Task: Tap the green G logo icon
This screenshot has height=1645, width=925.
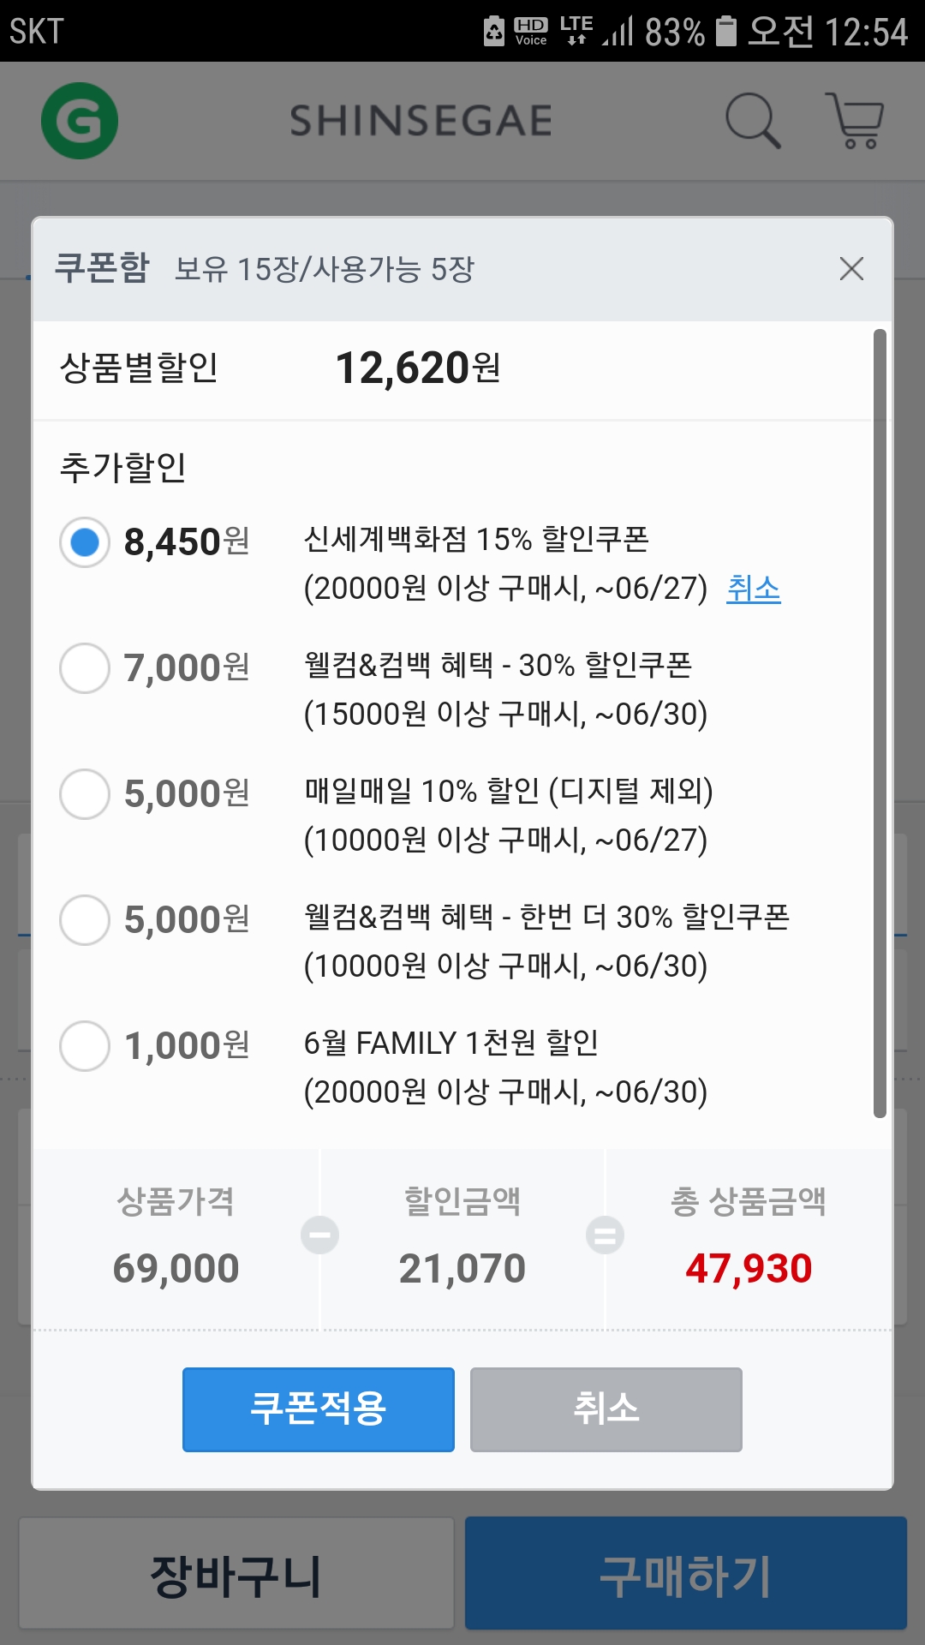Action: (x=80, y=121)
